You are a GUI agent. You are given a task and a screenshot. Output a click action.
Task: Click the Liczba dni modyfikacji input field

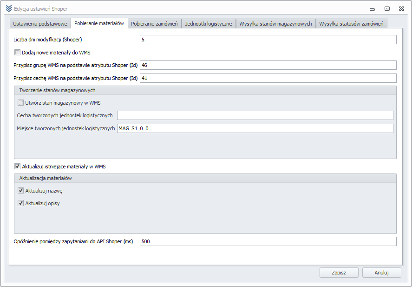pyautogui.click(x=268, y=40)
